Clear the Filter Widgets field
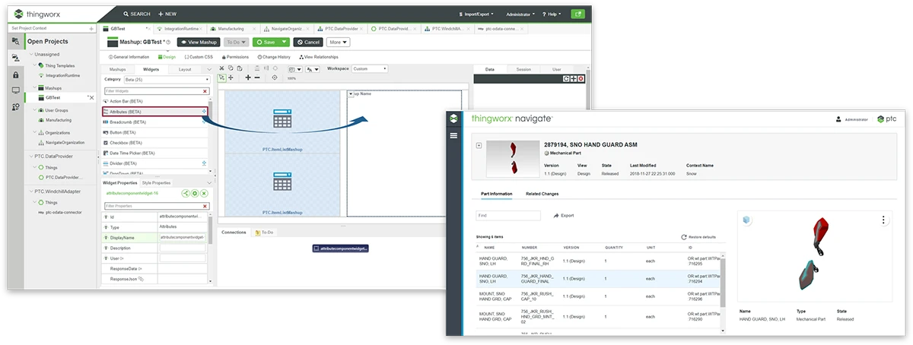The height and width of the screenshot is (345, 913). click(x=205, y=90)
